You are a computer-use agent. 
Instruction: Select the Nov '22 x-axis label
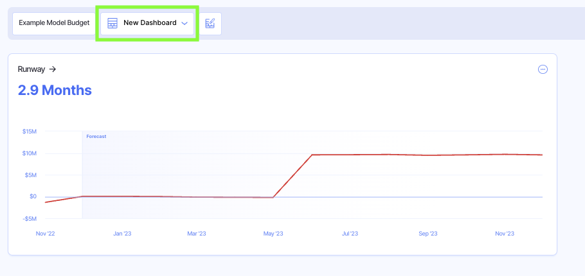[x=46, y=234]
